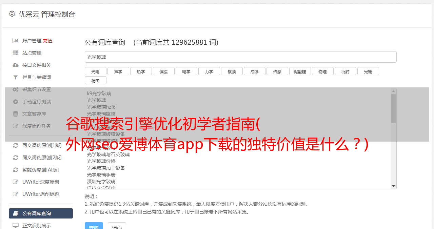Choose the 偏振 tag button
Screen dimensions: 434x229
point(164,71)
